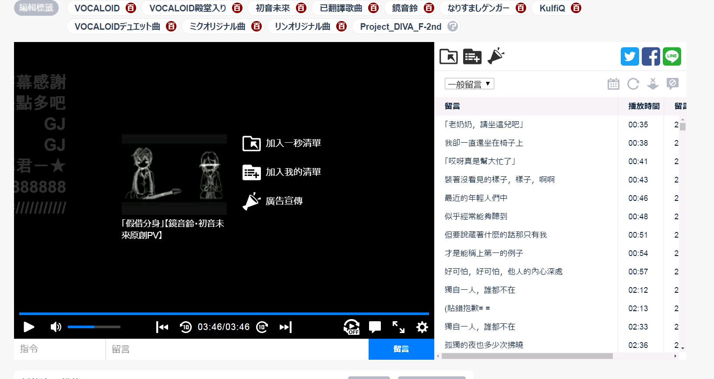The image size is (714, 379).
Task: Open dictionary icon beside リンオリジナル曲 tag
Action: [x=341, y=26]
